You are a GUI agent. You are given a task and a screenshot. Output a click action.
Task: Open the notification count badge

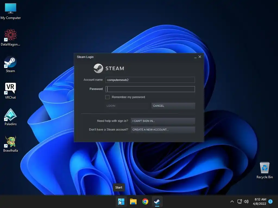pyautogui.click(x=270, y=201)
